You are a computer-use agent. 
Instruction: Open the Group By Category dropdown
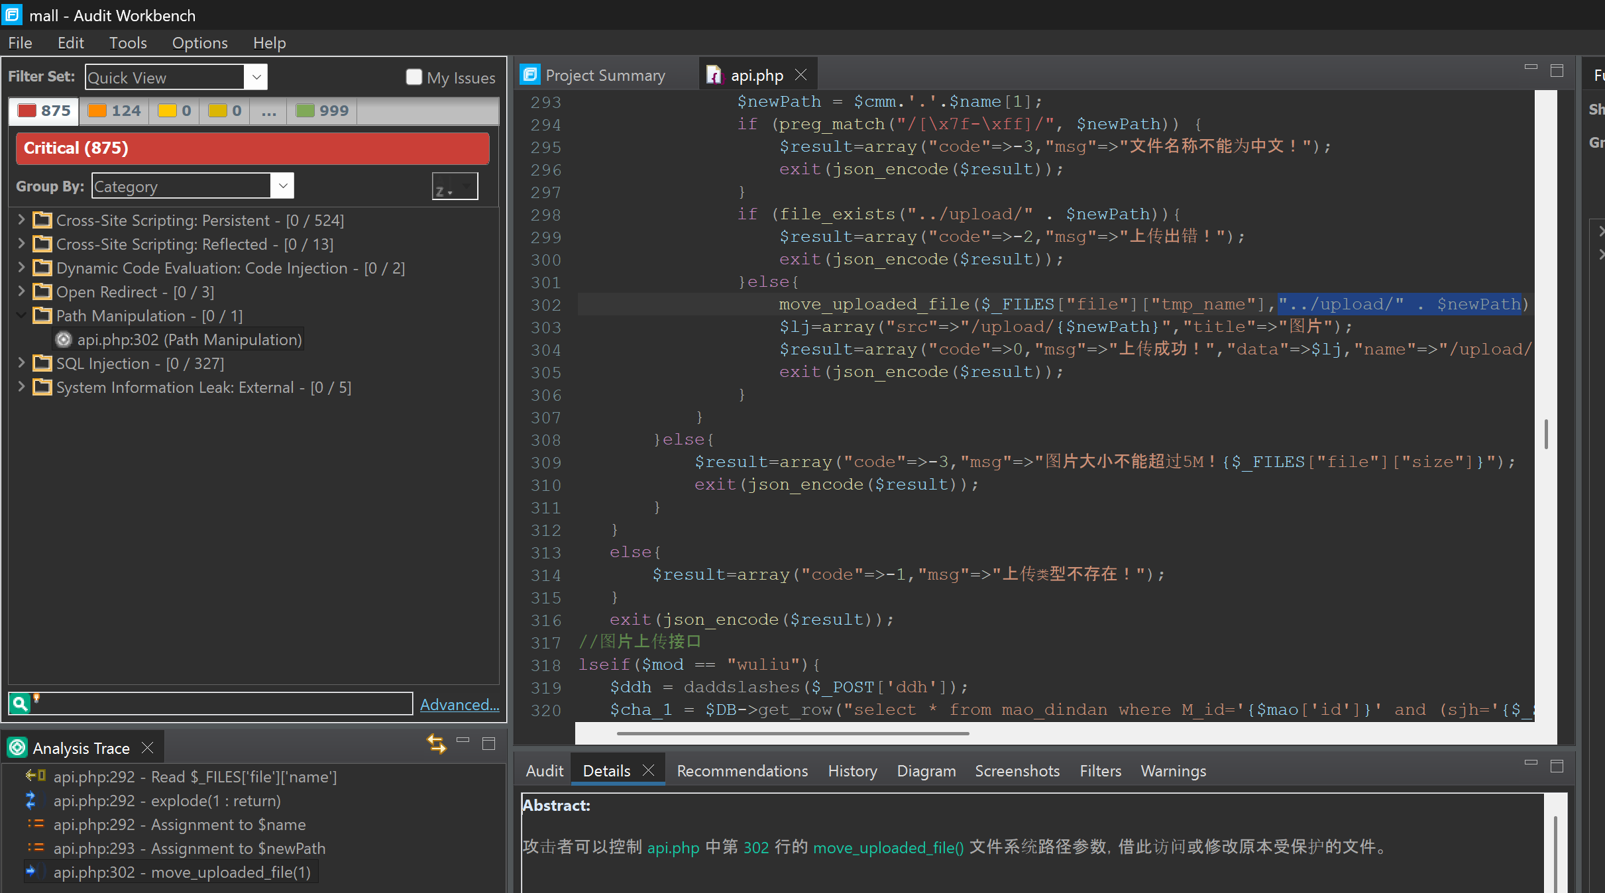282,186
